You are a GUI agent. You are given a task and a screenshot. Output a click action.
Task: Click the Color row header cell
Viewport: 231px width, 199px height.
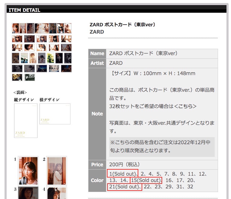click(97, 181)
